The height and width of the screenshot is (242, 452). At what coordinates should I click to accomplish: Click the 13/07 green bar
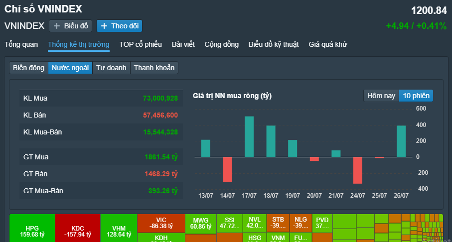pyautogui.click(x=205, y=148)
